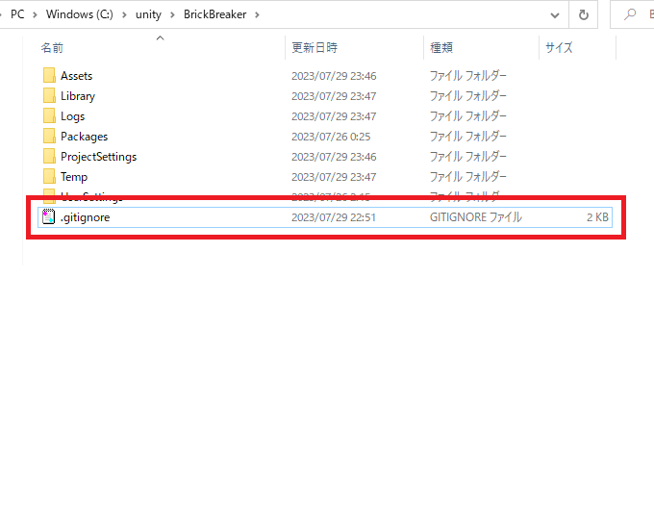Click the 2 KB size cell
This screenshot has height=530, width=654.
click(x=597, y=217)
